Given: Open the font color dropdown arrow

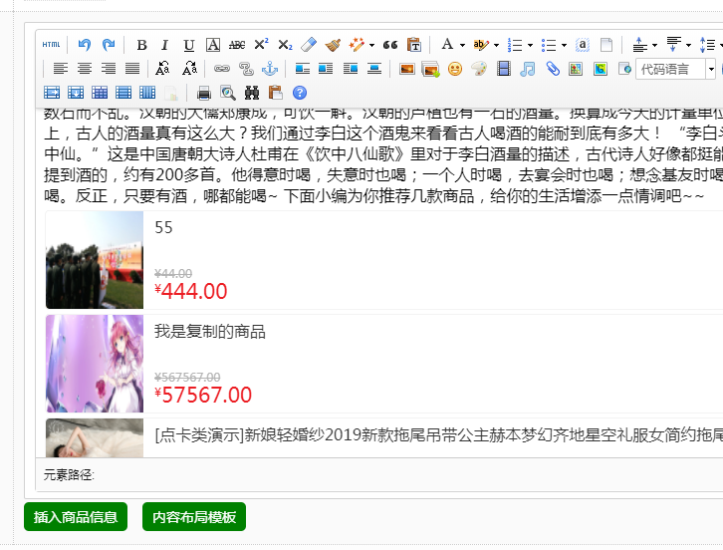Looking at the screenshot, I should [462, 45].
